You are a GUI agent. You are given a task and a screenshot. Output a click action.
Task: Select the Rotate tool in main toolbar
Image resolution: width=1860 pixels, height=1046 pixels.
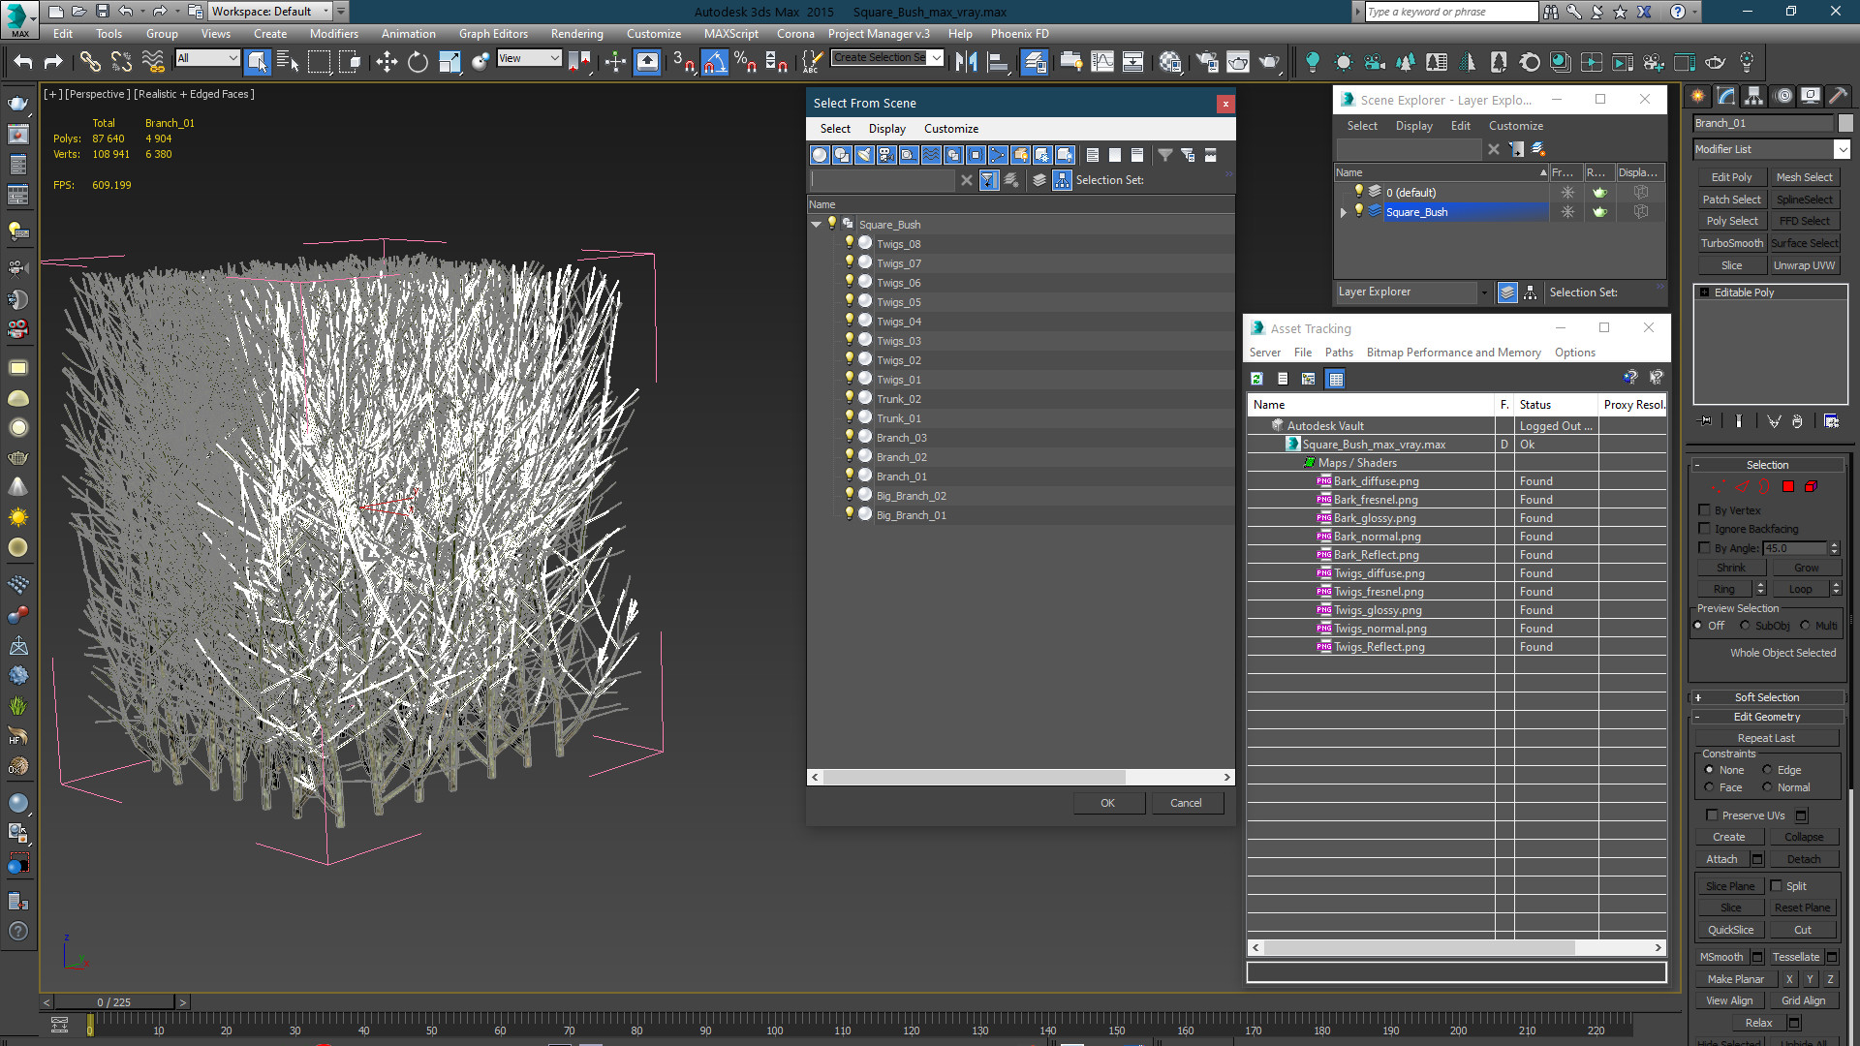(418, 62)
